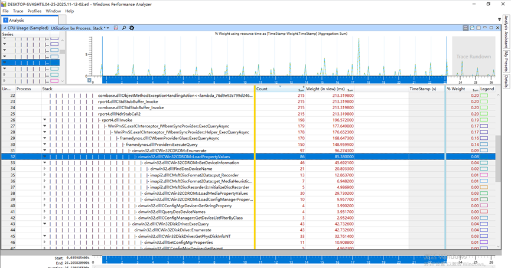Collapse framedynos.dll!Provider::ExecuteQuery row

coord(45,144)
